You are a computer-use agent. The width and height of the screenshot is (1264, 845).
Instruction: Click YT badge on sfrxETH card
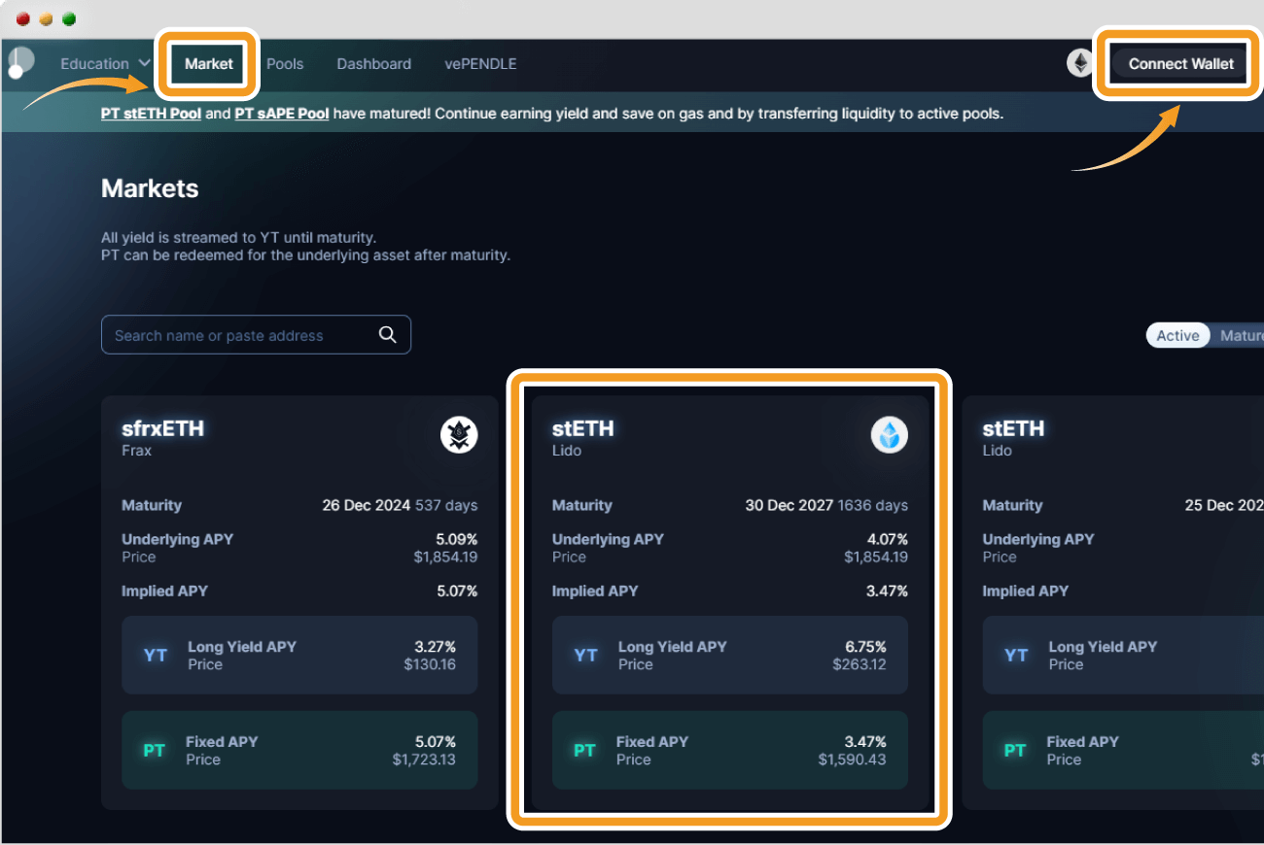(x=156, y=656)
